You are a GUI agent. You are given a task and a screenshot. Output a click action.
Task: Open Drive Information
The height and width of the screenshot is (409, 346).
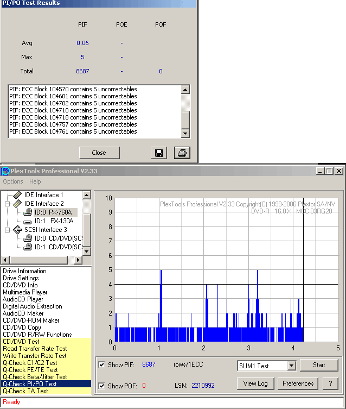24,271
